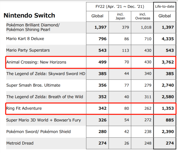Select Super Mario 3D World's 885 value

coord(169,120)
